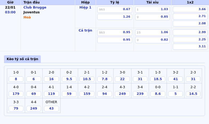The image size is (209, 124).
Task: Select the 0-0 score odds 8.6
Action: coord(158,94)
